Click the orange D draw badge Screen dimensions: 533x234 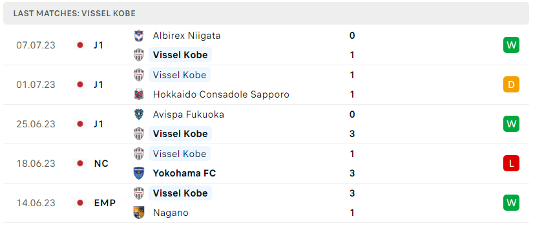[511, 84]
